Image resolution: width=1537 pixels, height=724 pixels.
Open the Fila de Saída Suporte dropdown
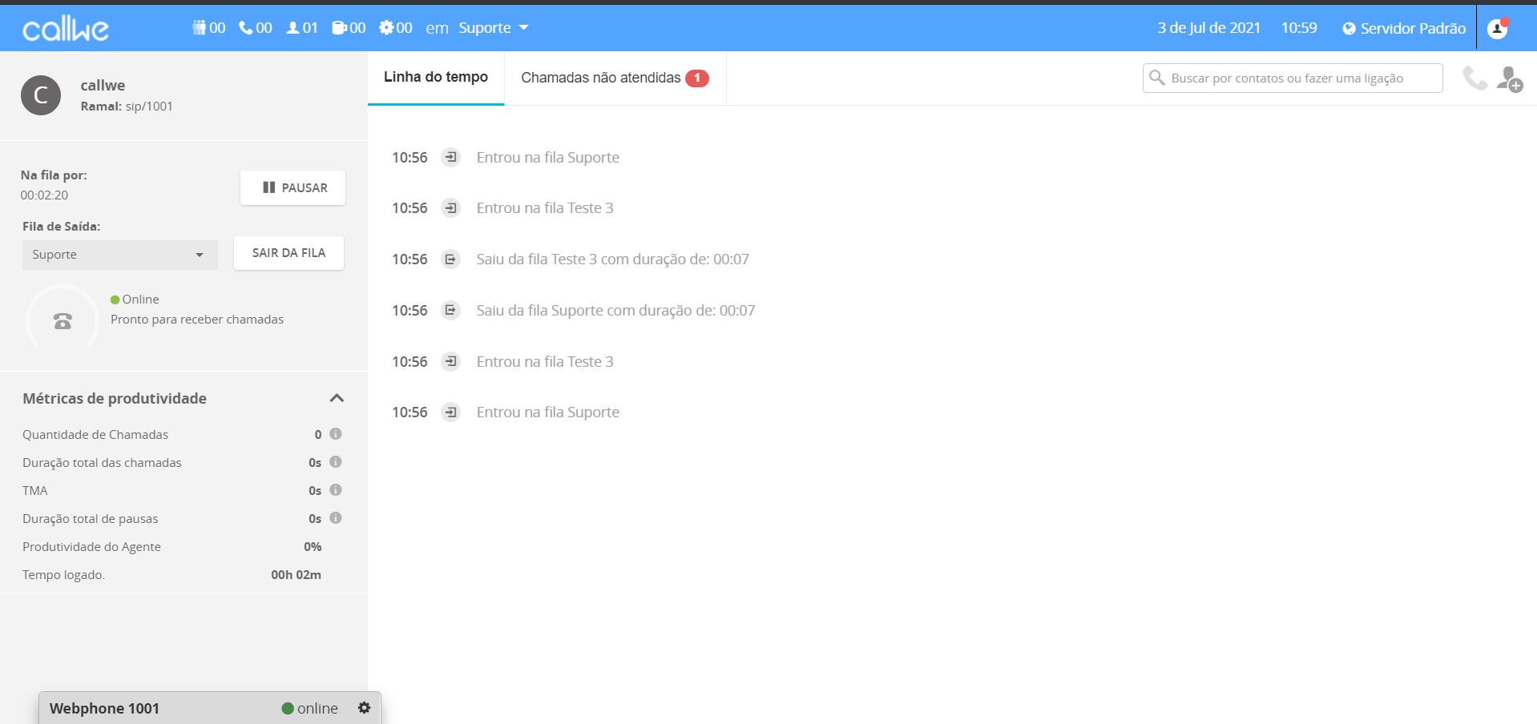point(119,255)
